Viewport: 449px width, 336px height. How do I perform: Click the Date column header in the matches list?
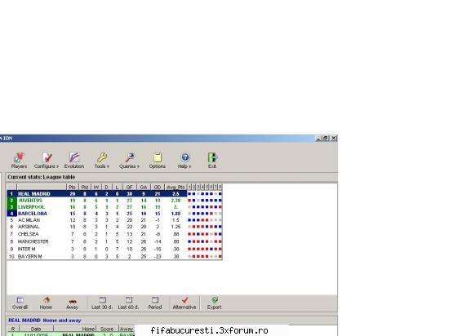coord(36,329)
